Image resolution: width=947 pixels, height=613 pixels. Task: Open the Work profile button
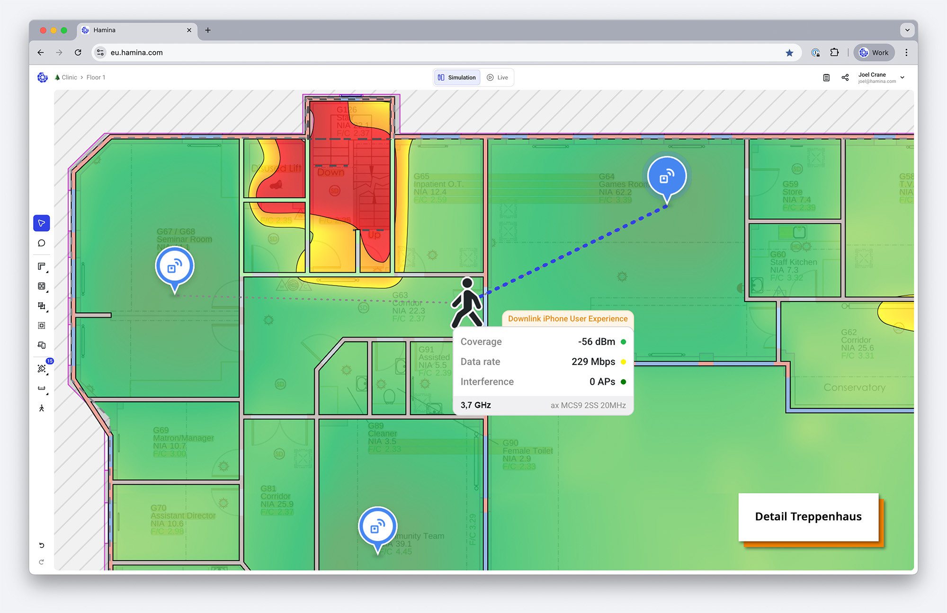874,53
